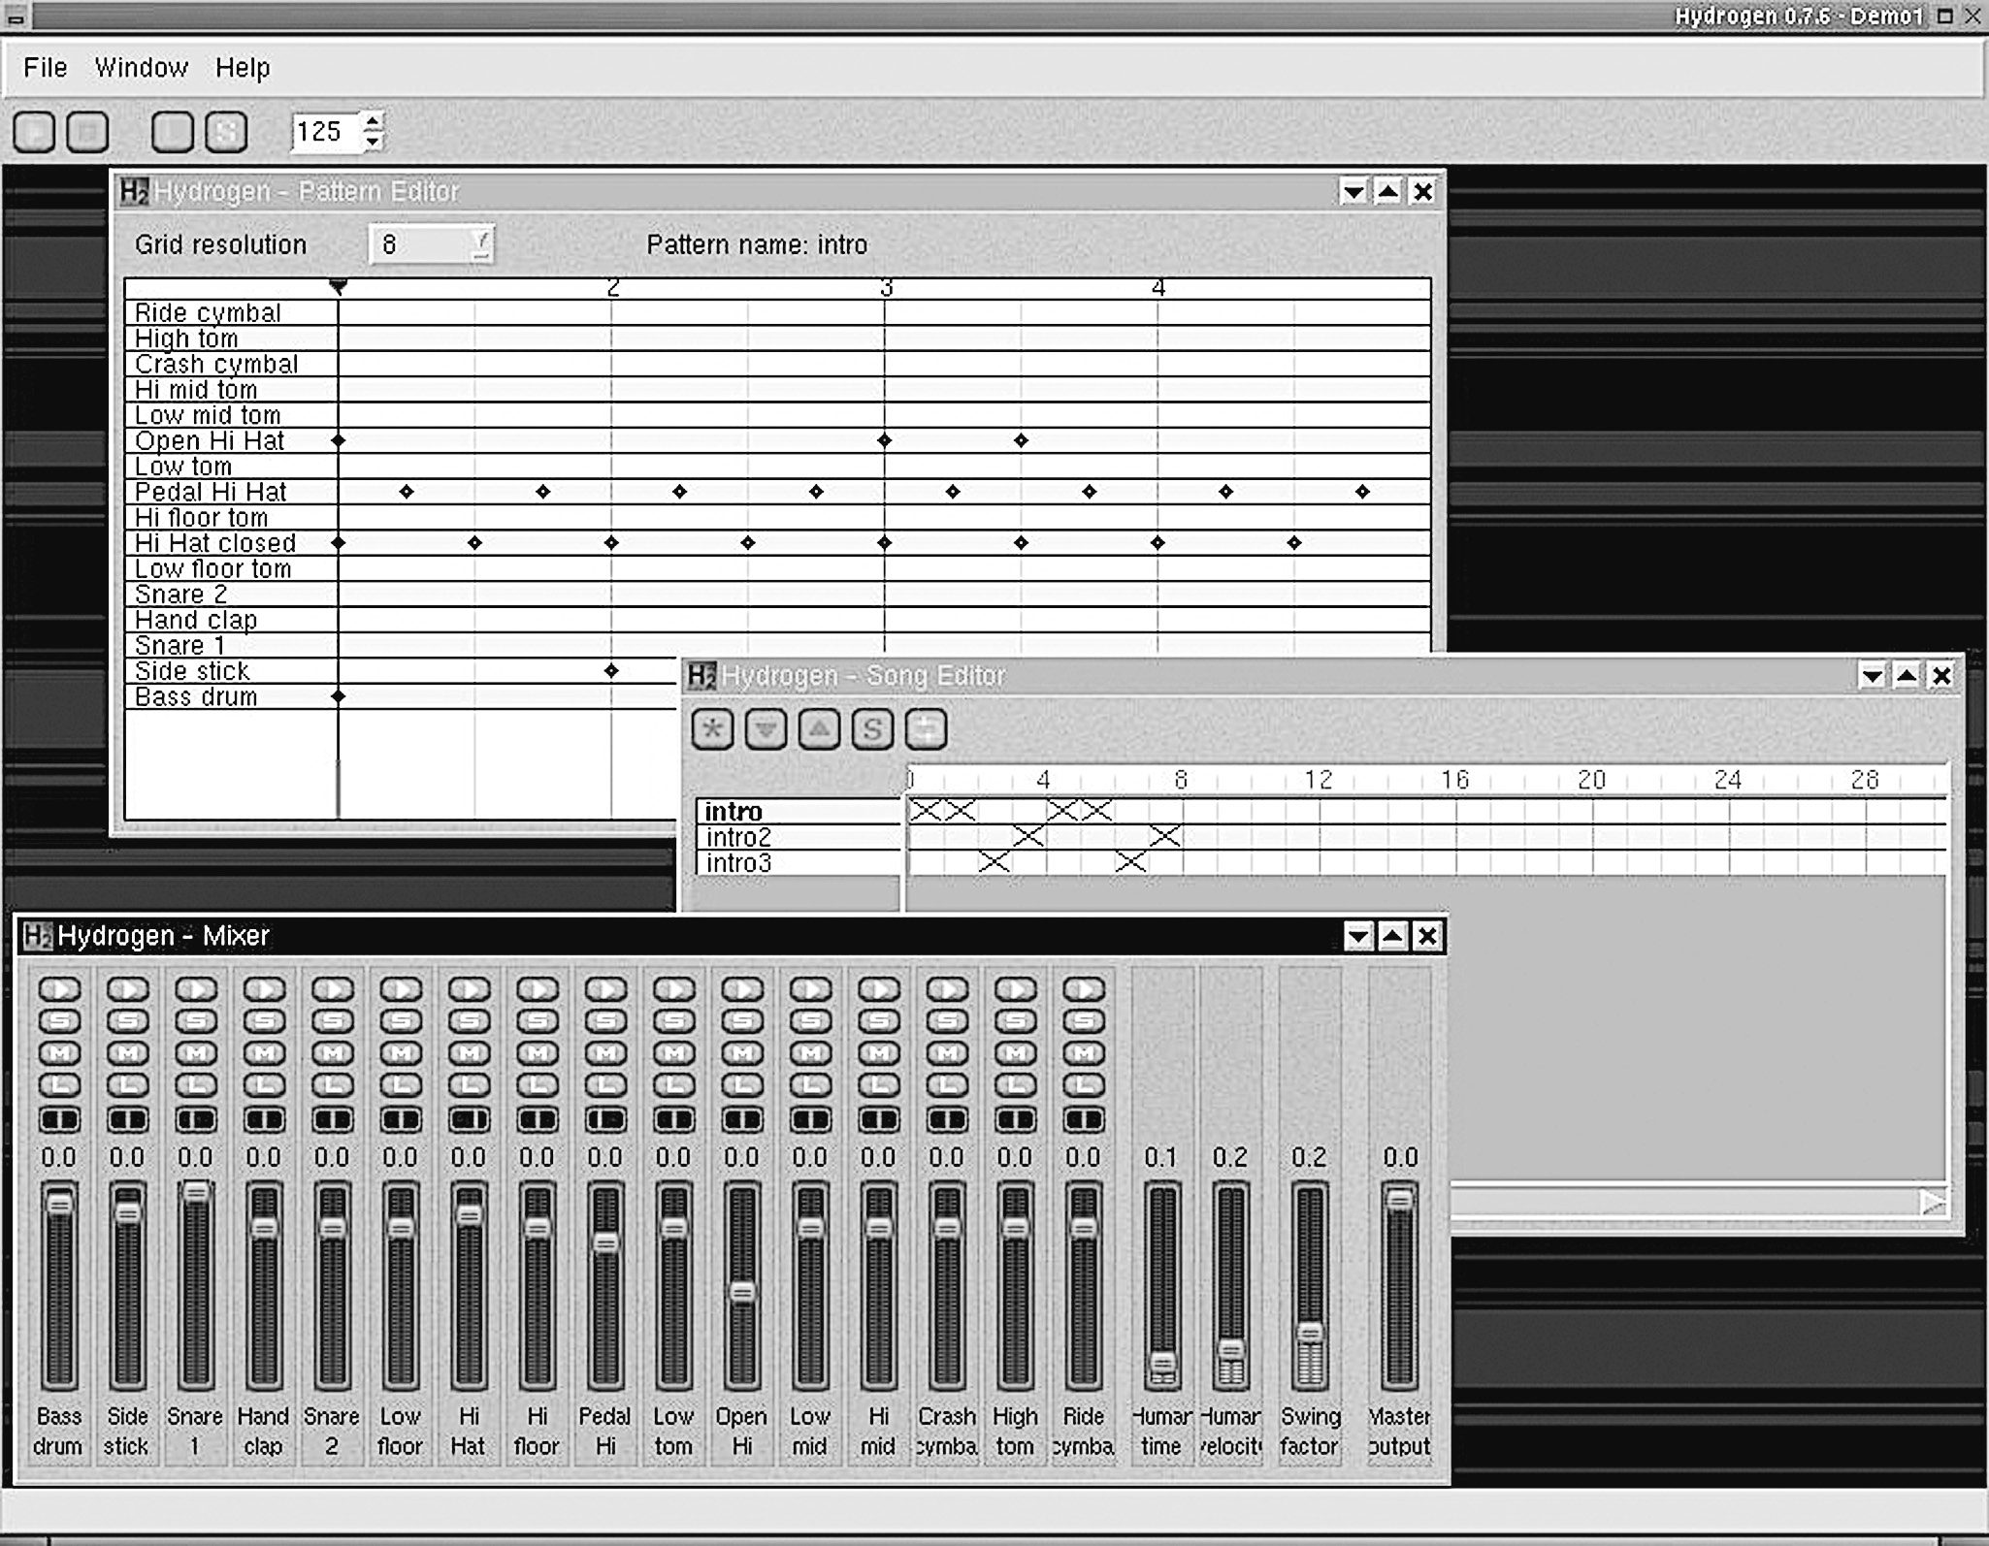The height and width of the screenshot is (1546, 1989).
Task: Select Hi Hat closed row in Pattern Editor
Action: click(231, 543)
